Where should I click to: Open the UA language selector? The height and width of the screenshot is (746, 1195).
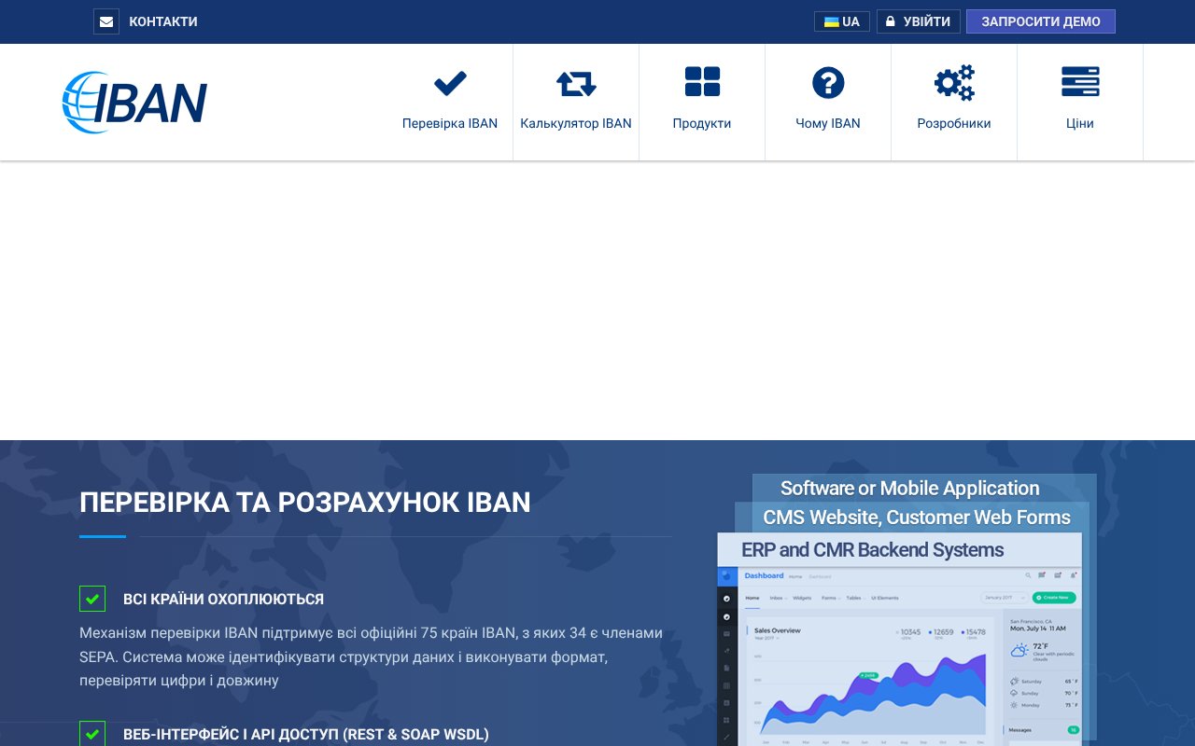[x=841, y=21]
